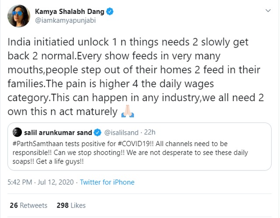
Task: Open the quoted tweet card body
Action: coord(140,146)
